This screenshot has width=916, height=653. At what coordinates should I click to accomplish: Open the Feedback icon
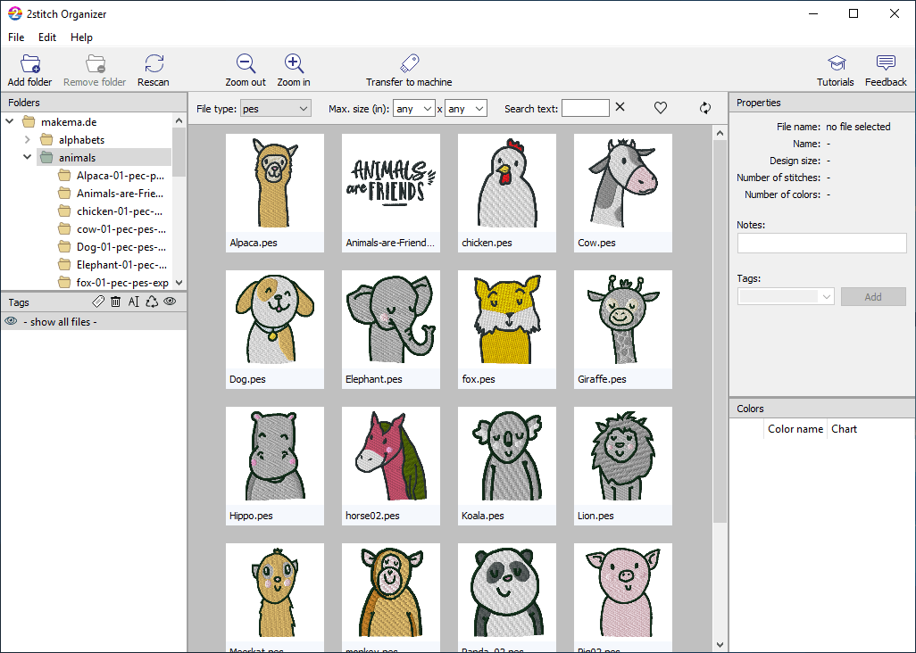886,63
